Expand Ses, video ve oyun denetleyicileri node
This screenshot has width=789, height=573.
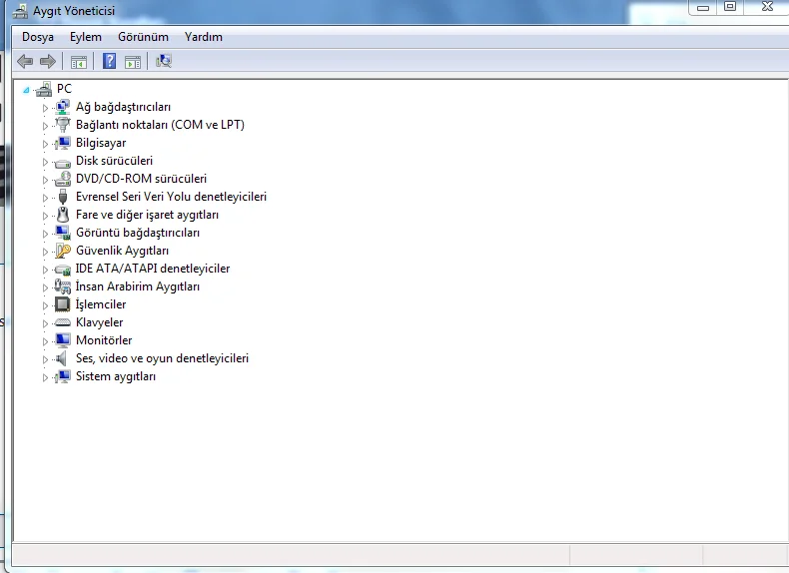(45, 359)
